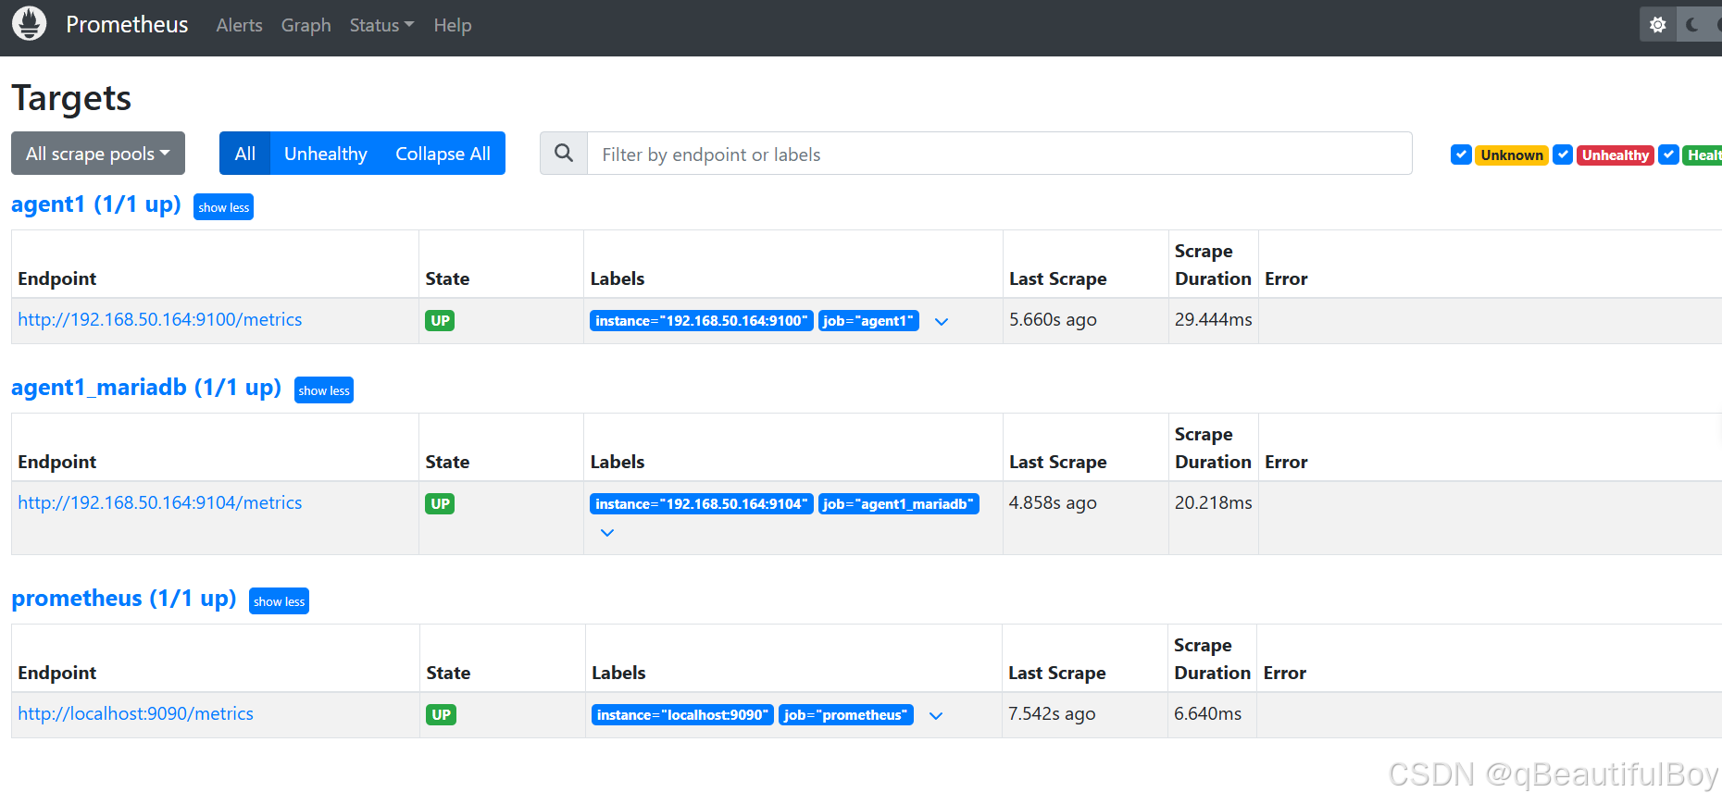The image size is (1722, 804).
Task: Select the 5.660s ago last scrape value
Action: tap(1053, 319)
